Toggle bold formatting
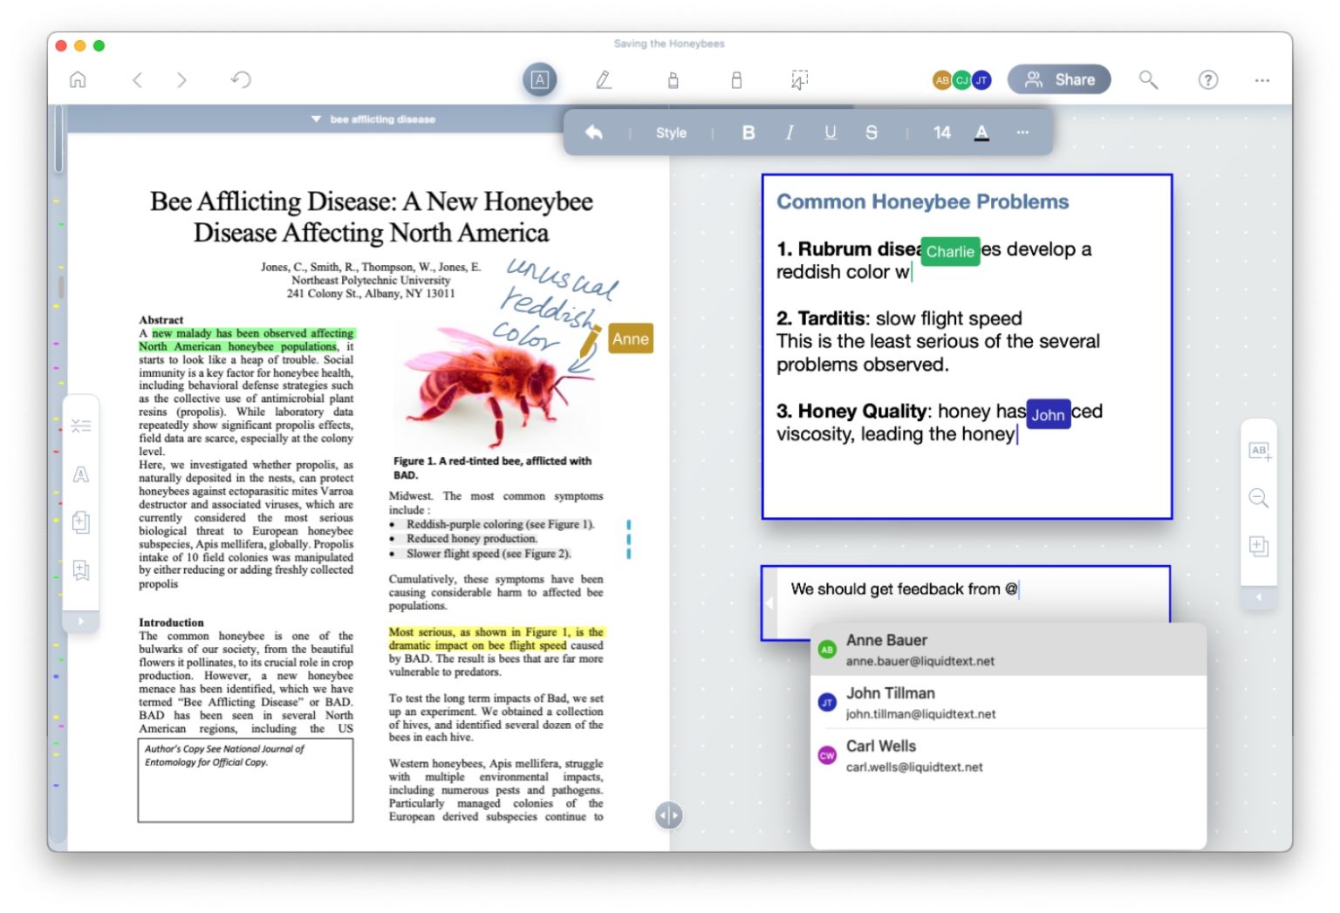Viewport: 1340px width, 913px height. tap(748, 133)
